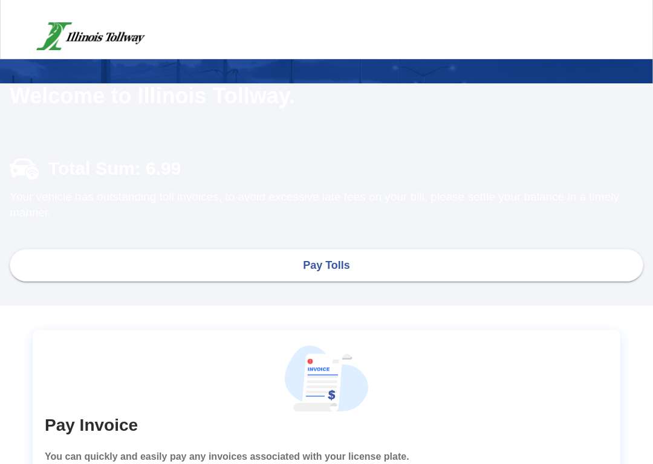
Task: Click the Illinois Tollway logo
Action: (90, 36)
